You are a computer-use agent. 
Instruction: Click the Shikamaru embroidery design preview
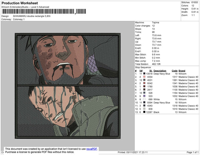[68, 86]
